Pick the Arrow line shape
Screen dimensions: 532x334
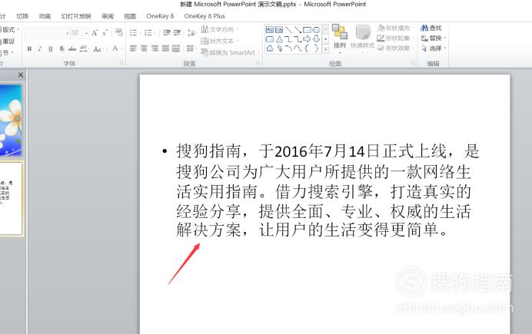pyautogui.click(x=298, y=30)
